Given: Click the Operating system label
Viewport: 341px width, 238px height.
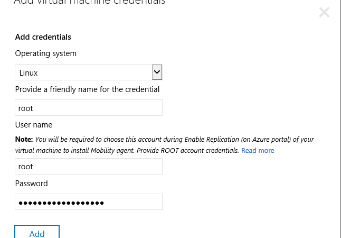Looking at the screenshot, I should (x=46, y=53).
